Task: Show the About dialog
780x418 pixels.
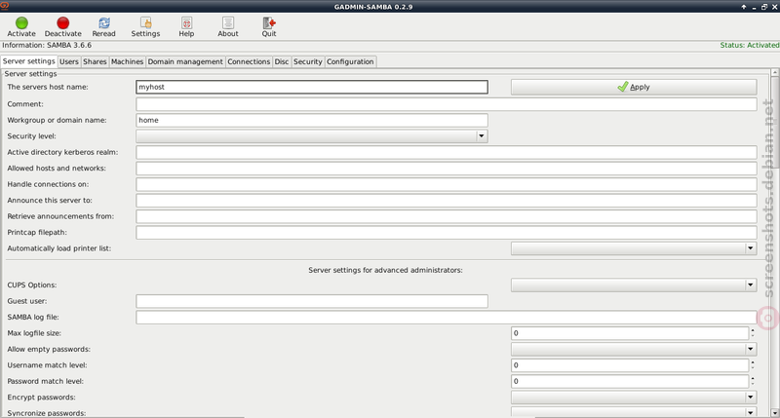Action: pos(228,22)
